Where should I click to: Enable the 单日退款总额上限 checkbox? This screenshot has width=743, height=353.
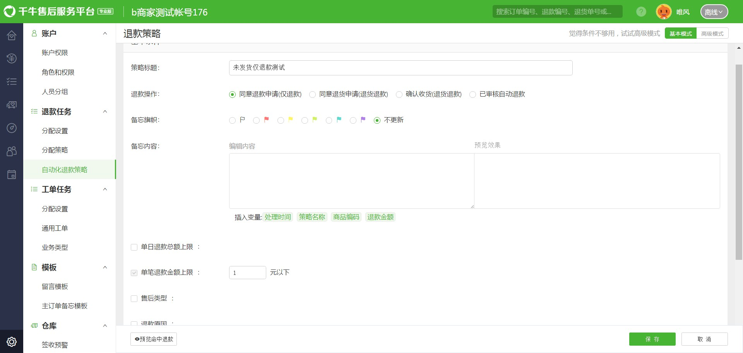pos(134,247)
